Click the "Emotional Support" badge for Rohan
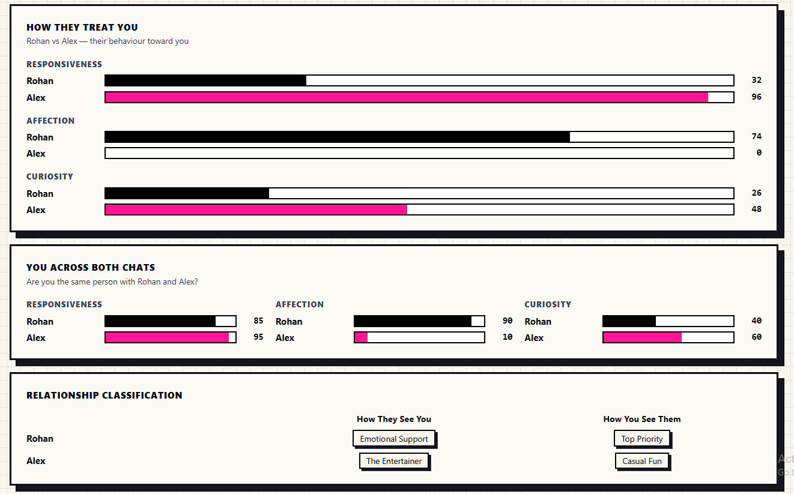 [x=394, y=438]
